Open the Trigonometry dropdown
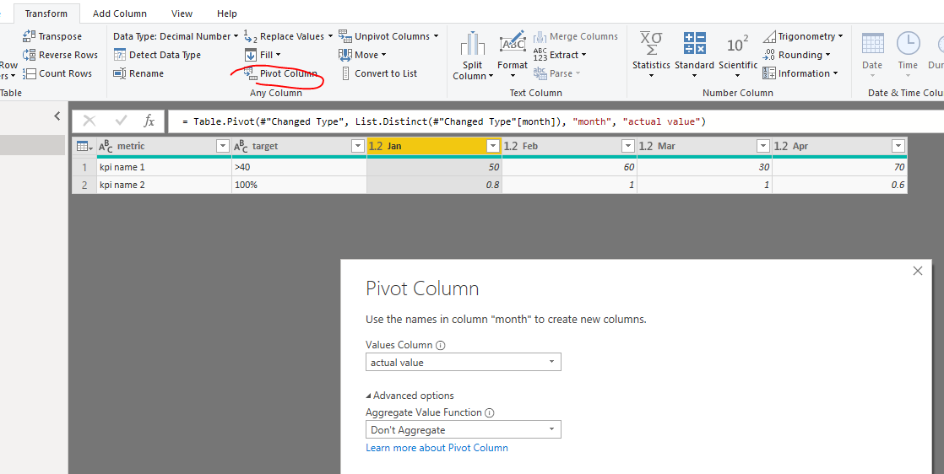This screenshot has height=474, width=944. coord(802,36)
